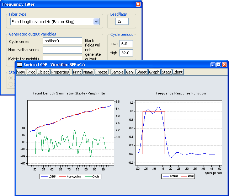
Task: Click the Sample button
Action: tap(117, 72)
